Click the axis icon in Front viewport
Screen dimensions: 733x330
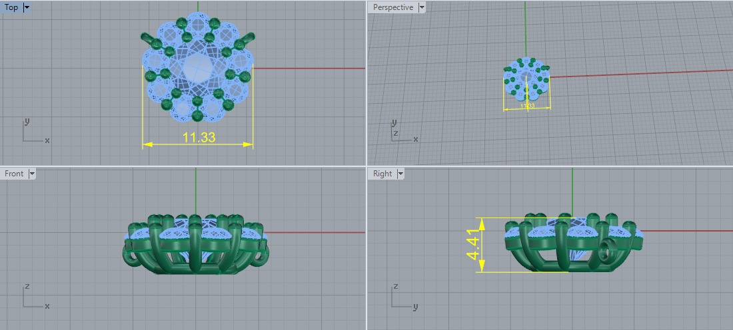pos(35,296)
